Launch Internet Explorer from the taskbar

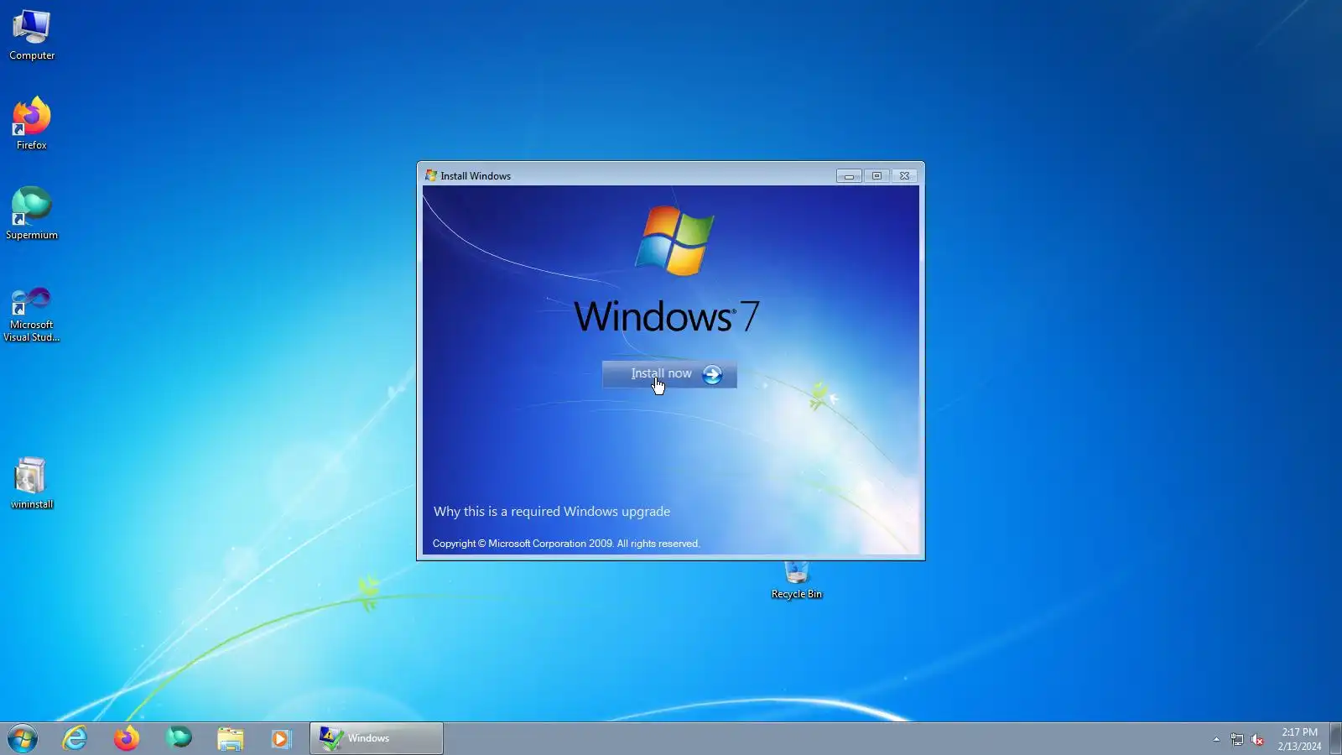tap(75, 738)
